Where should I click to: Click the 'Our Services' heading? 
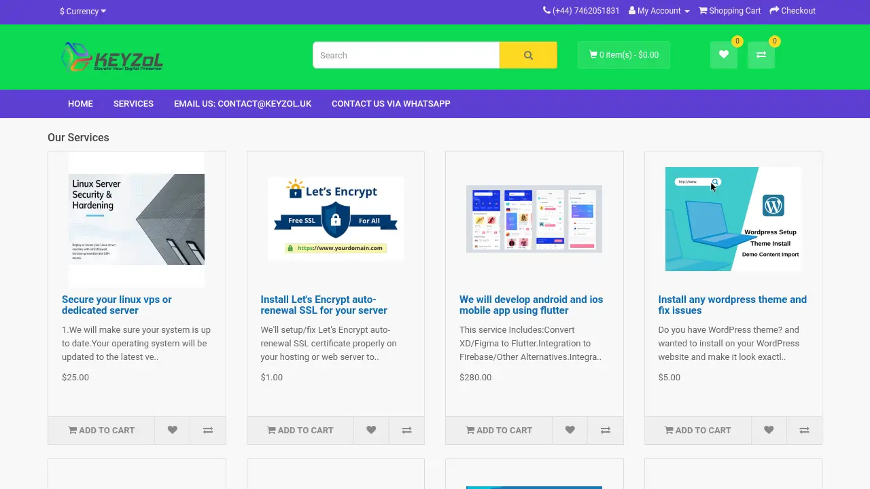[78, 137]
